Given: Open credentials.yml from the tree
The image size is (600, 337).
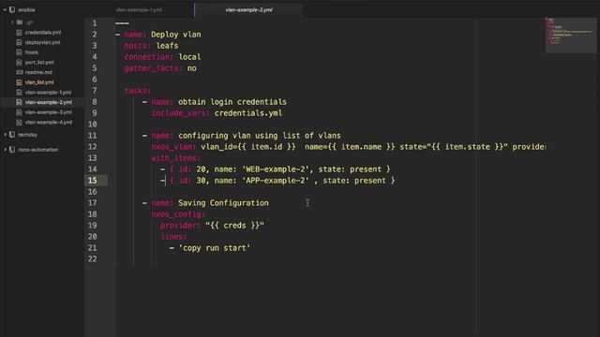Looking at the screenshot, I should click(x=43, y=33).
